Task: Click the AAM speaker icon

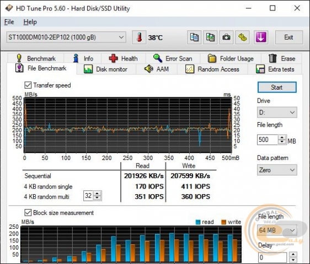Action: tap(148, 69)
